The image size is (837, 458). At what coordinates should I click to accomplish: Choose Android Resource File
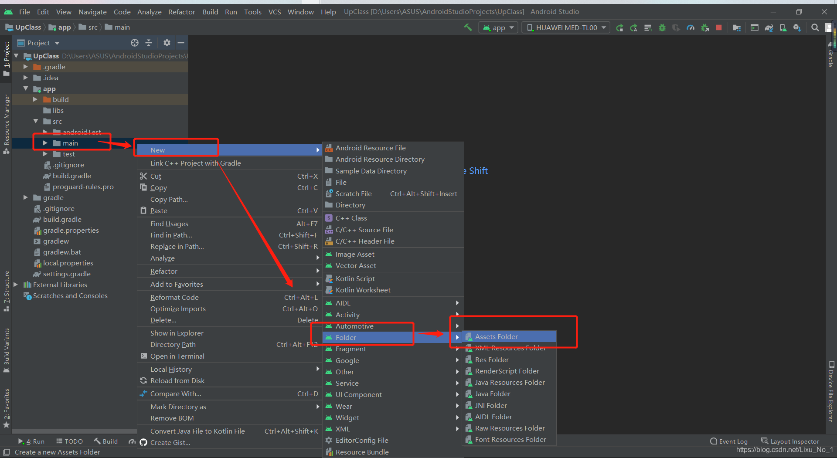click(393, 148)
